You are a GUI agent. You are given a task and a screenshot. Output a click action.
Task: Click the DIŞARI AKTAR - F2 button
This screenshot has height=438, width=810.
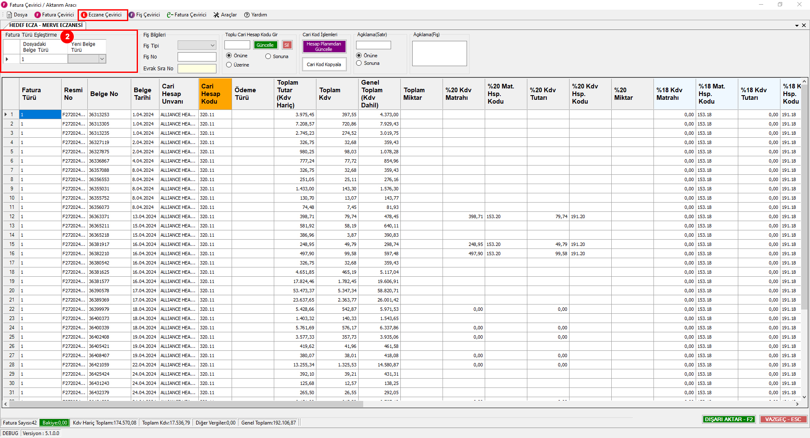tap(729, 419)
